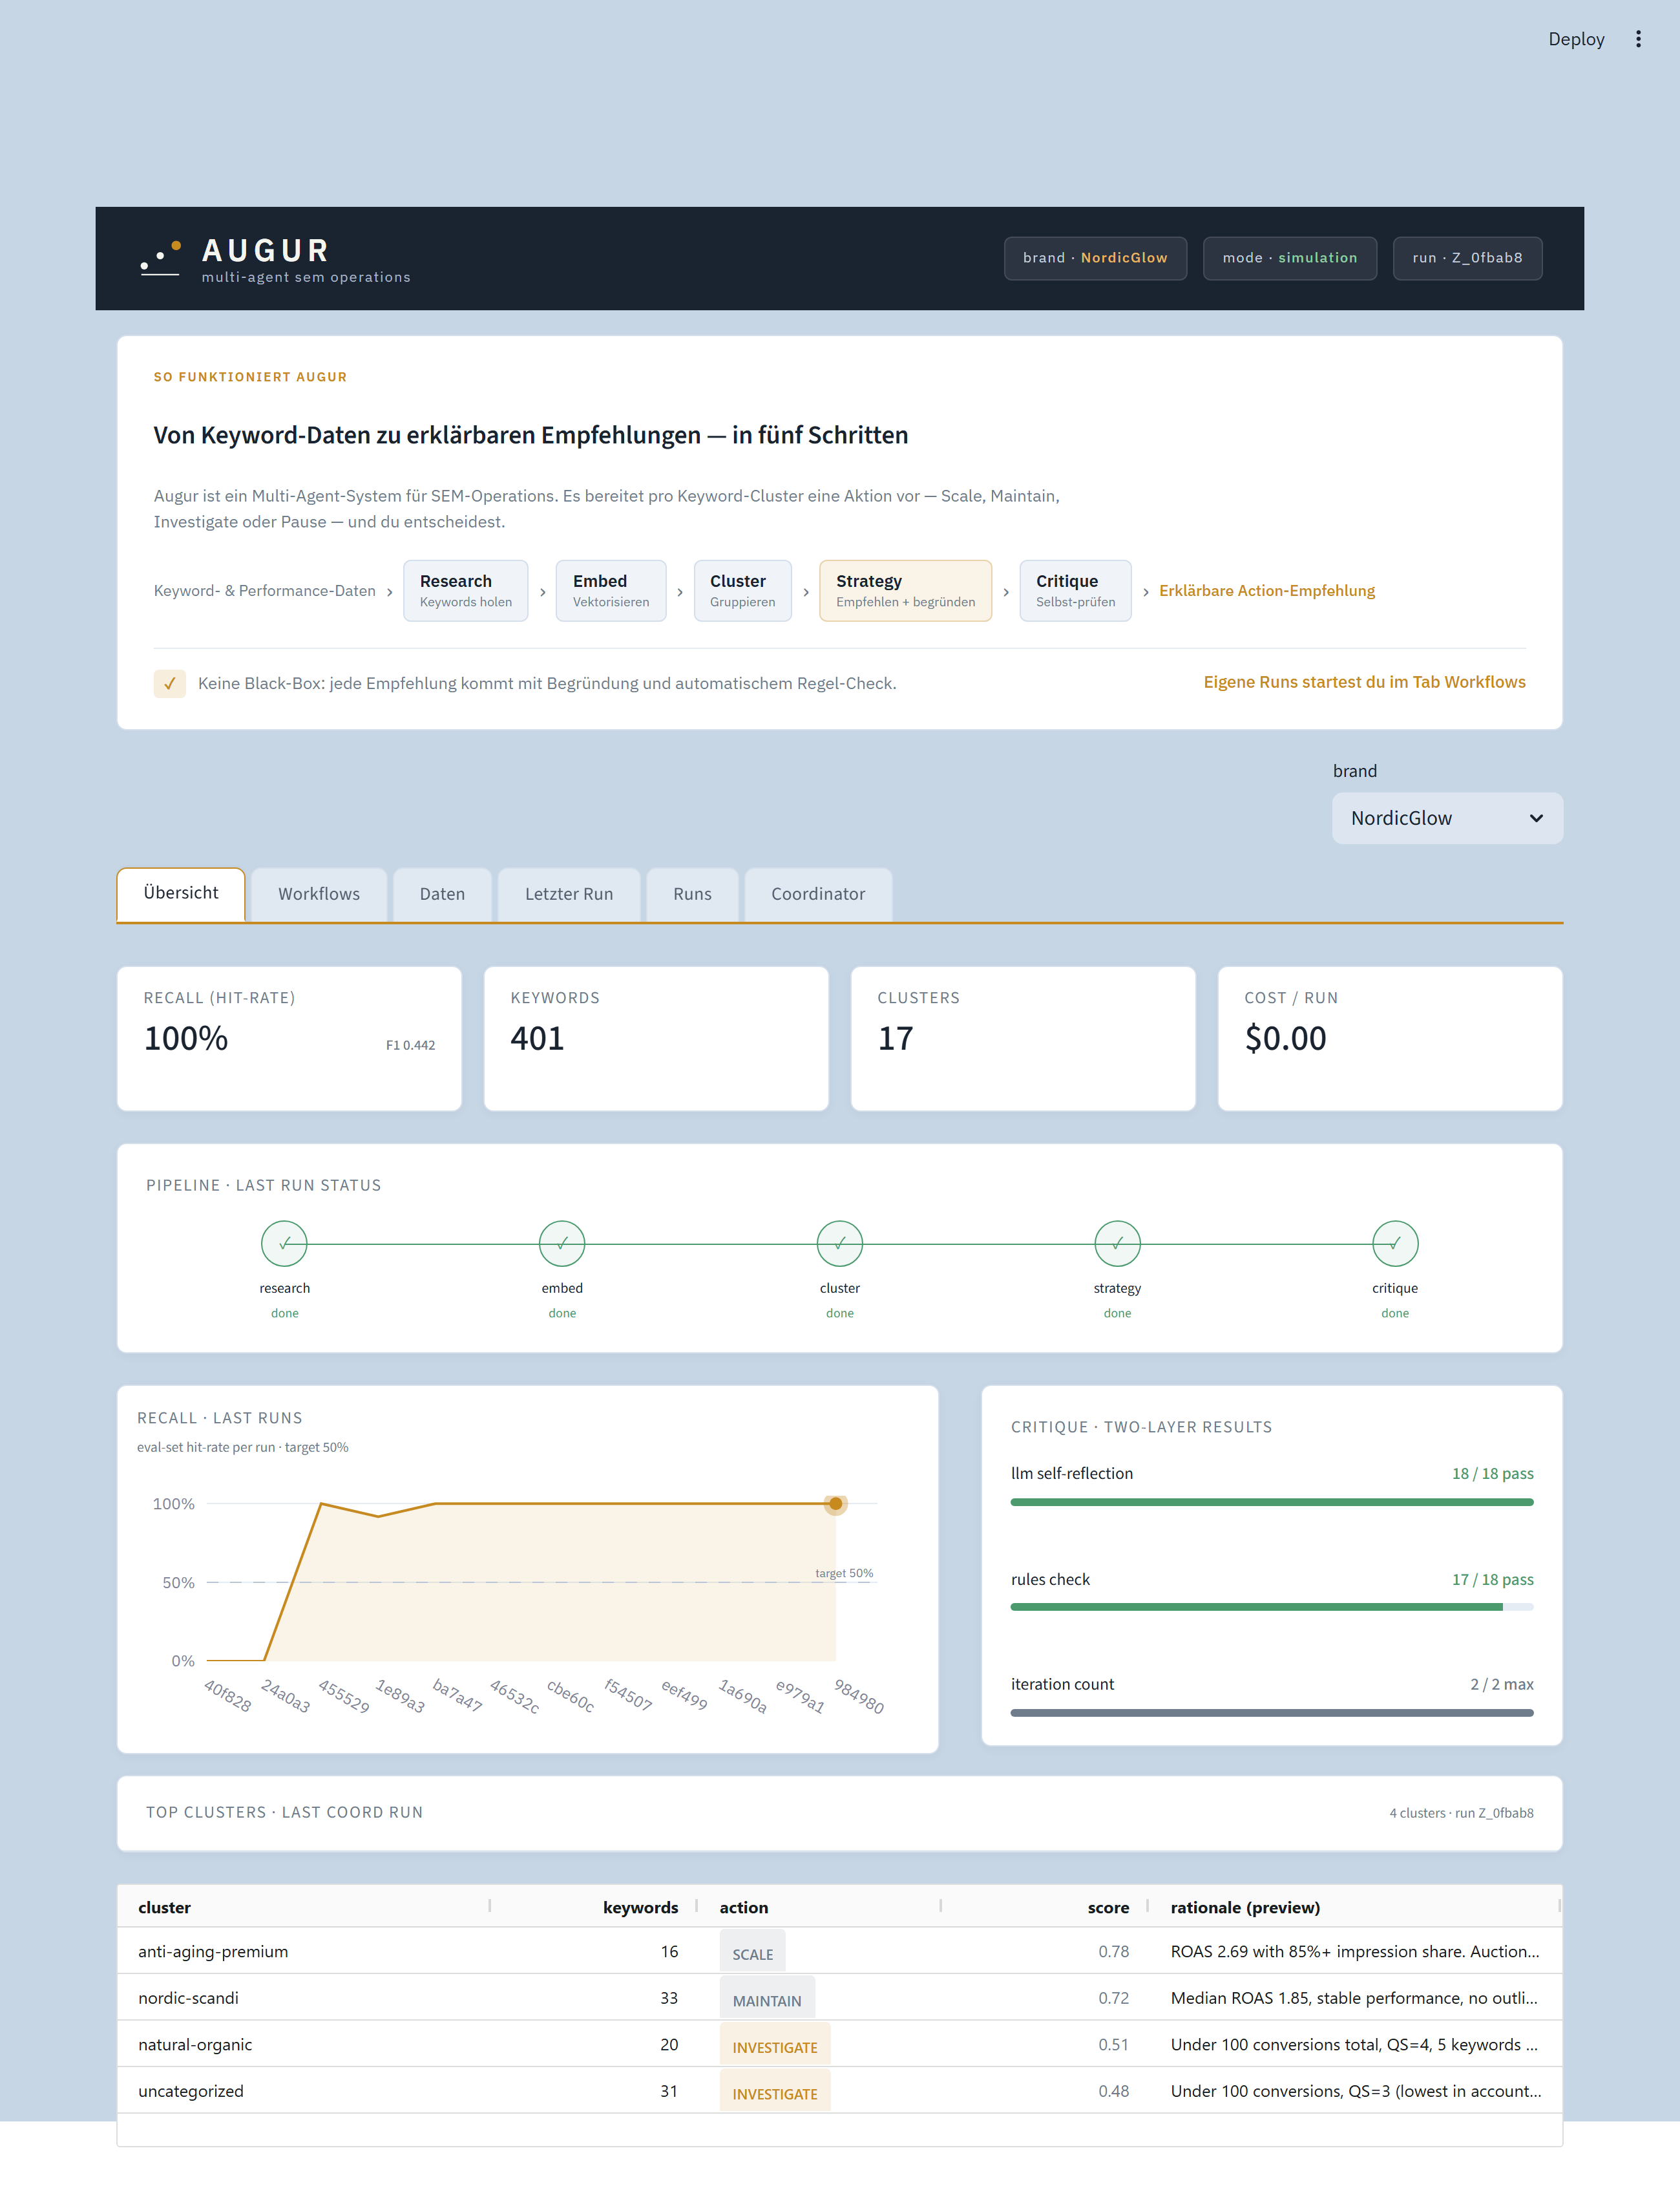The height and width of the screenshot is (2199, 1680).
Task: Sort by the action column header
Action: point(820,1907)
